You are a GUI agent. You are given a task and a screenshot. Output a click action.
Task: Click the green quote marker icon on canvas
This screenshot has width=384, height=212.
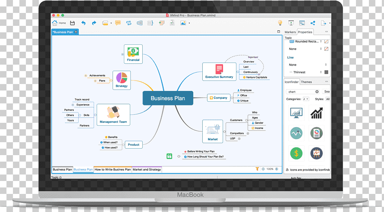(169, 156)
